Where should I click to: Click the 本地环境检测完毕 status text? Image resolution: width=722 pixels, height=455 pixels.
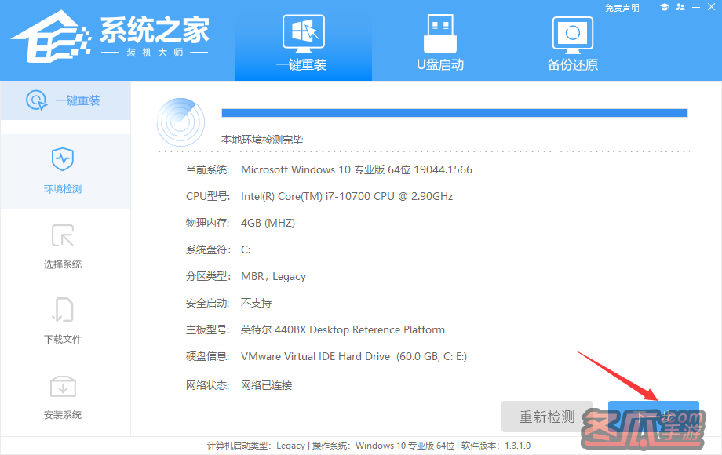click(262, 140)
